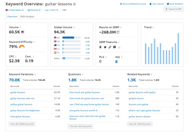Open 'have you ever seen the rain guitar lesson'
Viewport: 194px width, 137px height.
(87, 118)
